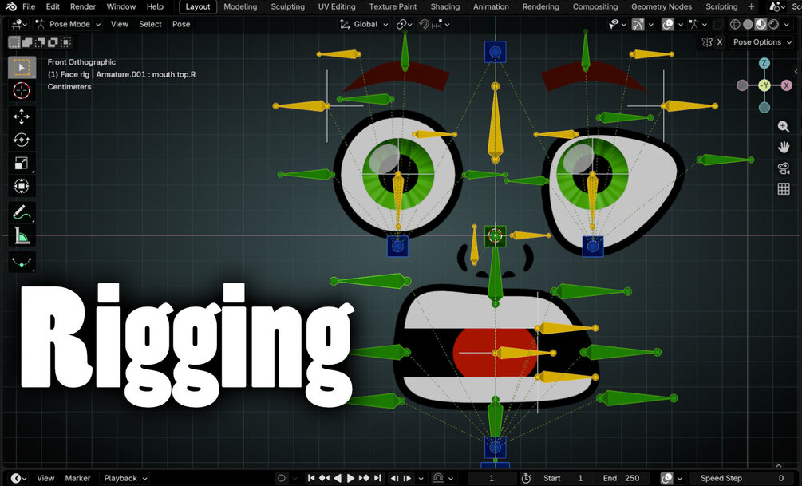Toggle viewport gizmos display
The height and width of the screenshot is (486, 802).
pyautogui.click(x=638, y=24)
